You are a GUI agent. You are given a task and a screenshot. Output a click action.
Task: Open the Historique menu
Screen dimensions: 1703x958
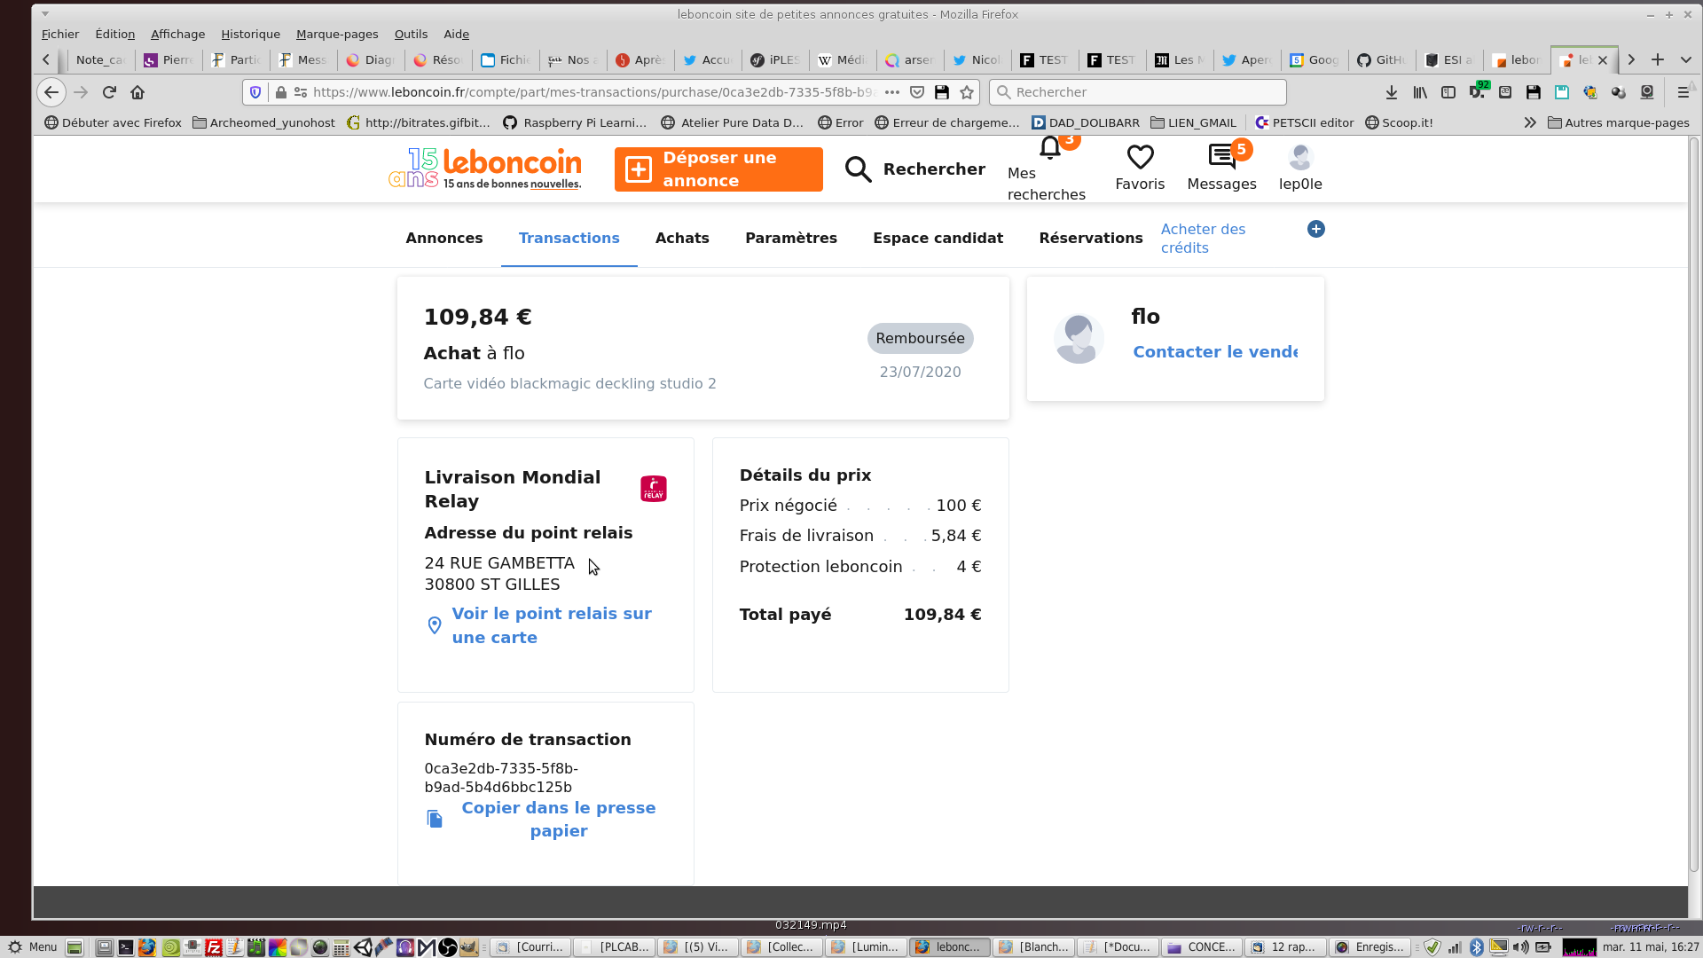pos(250,34)
